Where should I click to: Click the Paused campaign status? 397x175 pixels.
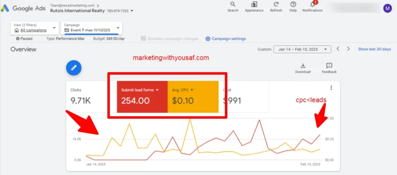click(x=24, y=39)
